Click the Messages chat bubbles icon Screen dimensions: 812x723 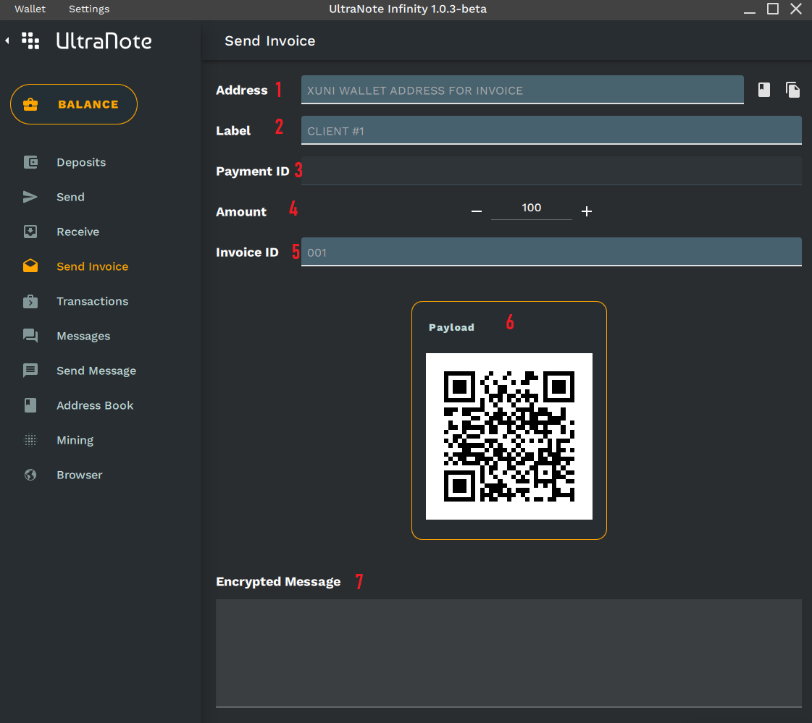30,336
